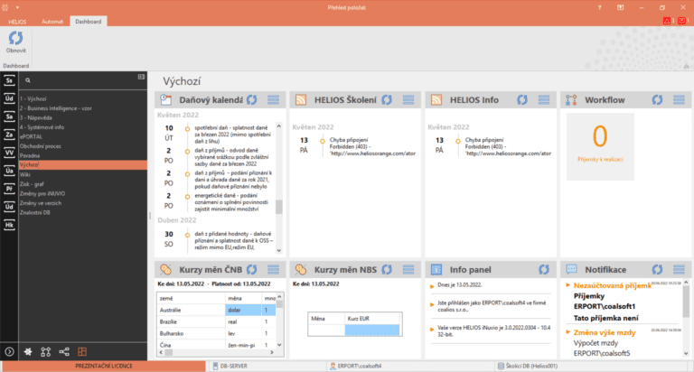Click the workflow diagram icon at sidebar bottom
The width and height of the screenshot is (694, 372).
point(45,352)
